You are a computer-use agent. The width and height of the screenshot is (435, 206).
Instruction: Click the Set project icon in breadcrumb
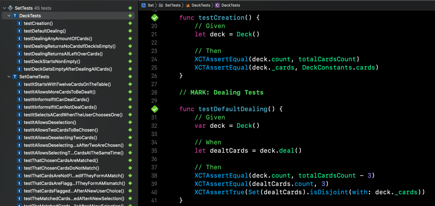pos(143,5)
